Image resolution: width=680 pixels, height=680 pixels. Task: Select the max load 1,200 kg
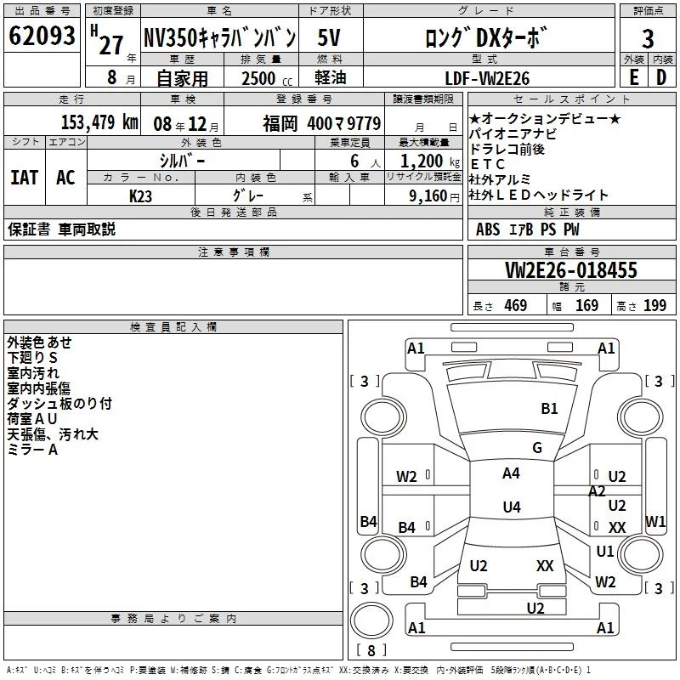[x=430, y=161]
